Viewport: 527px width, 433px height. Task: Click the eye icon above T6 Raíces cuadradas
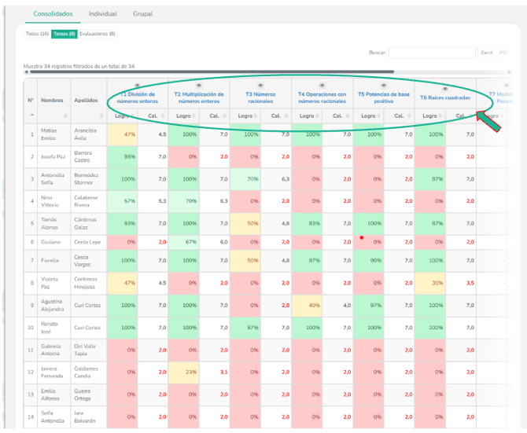click(x=445, y=89)
